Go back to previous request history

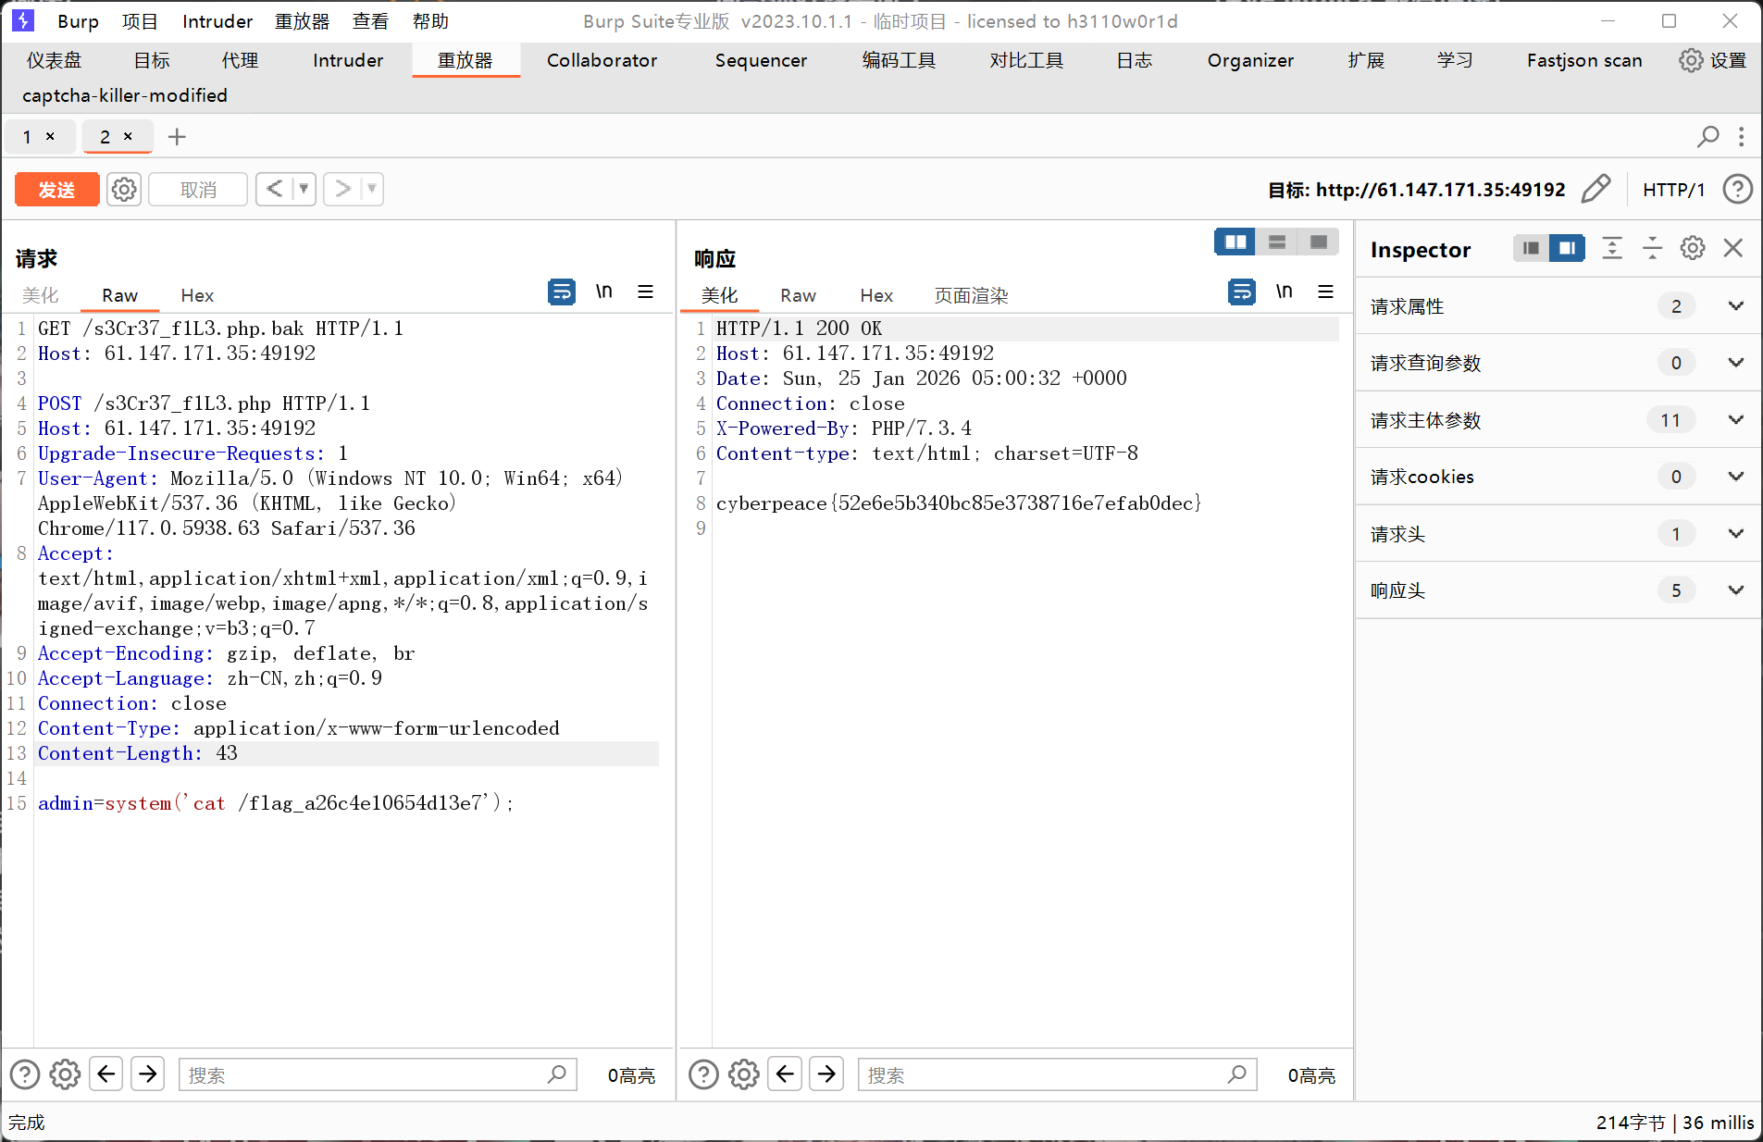pyautogui.click(x=275, y=189)
